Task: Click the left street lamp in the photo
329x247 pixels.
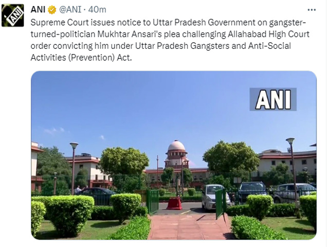Action: click(74, 168)
